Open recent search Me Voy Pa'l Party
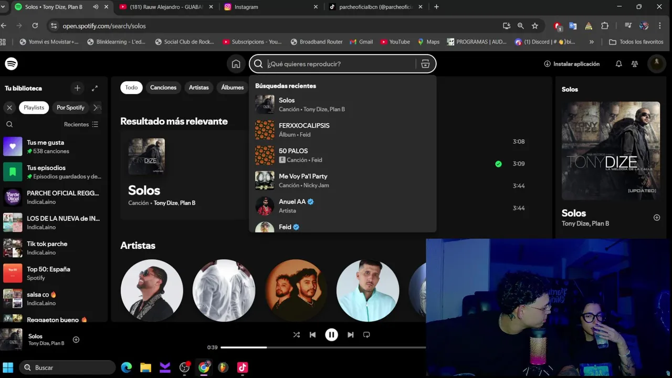This screenshot has height=378, width=672. click(x=342, y=181)
